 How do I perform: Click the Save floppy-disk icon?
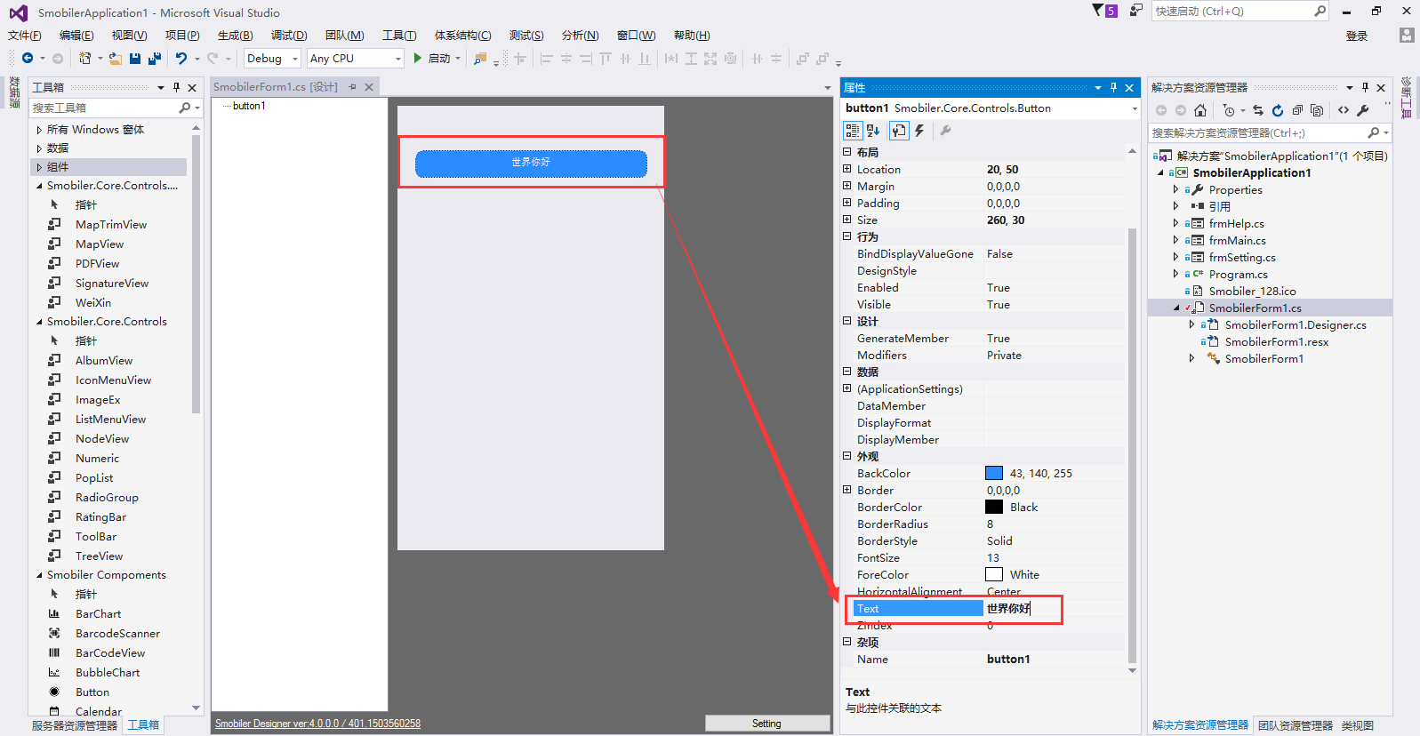pyautogui.click(x=135, y=59)
